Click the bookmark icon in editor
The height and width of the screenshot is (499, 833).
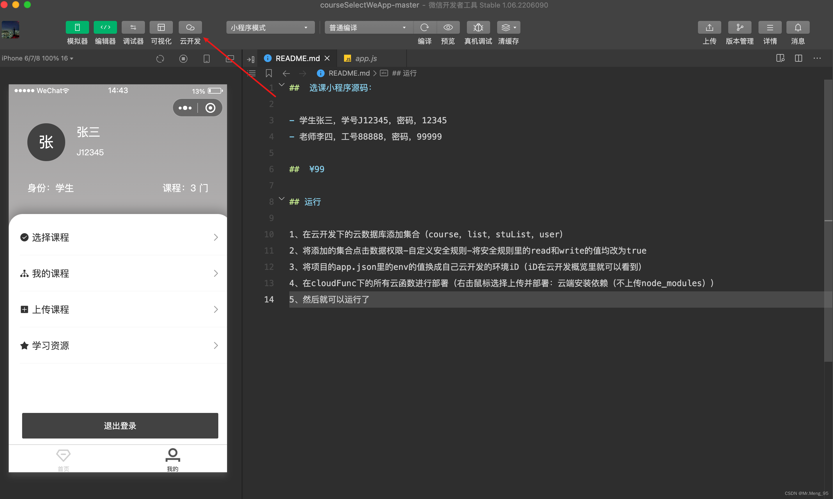[x=269, y=73]
